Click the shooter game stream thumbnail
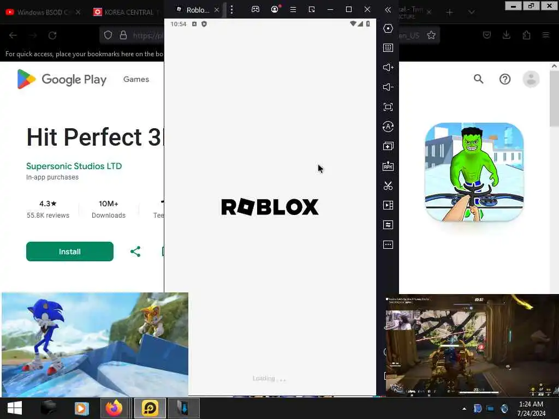 [x=471, y=345]
